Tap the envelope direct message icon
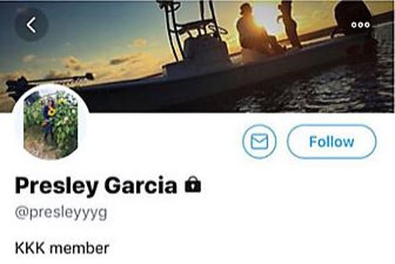This screenshot has height=264, width=395. pyautogui.click(x=259, y=142)
